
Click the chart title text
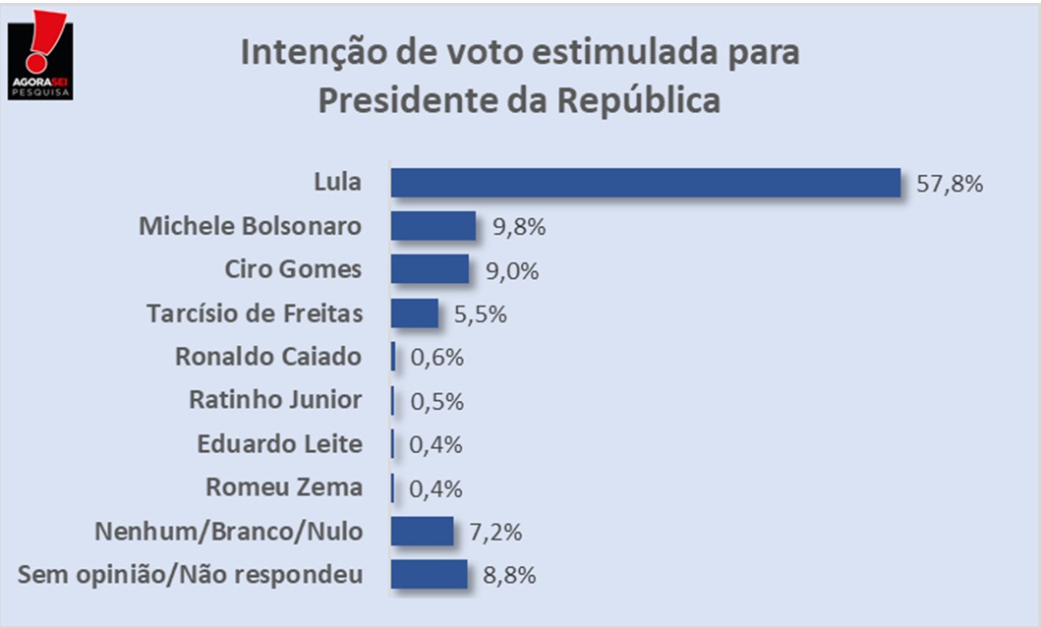pyautogui.click(x=520, y=77)
